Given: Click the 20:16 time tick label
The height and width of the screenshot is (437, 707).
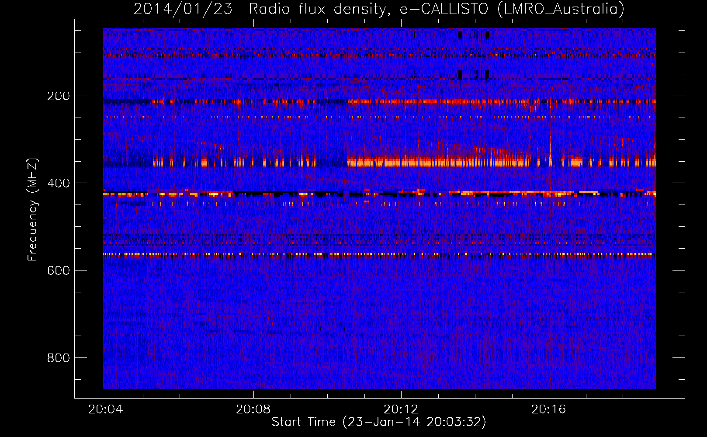Looking at the screenshot, I should click(549, 409).
